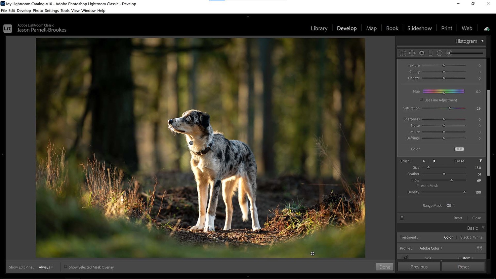Open the profile browser grid icon

[479, 248]
